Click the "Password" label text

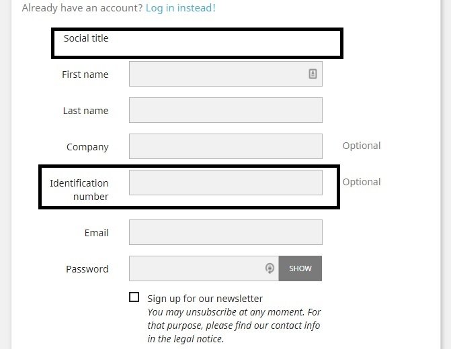click(87, 269)
